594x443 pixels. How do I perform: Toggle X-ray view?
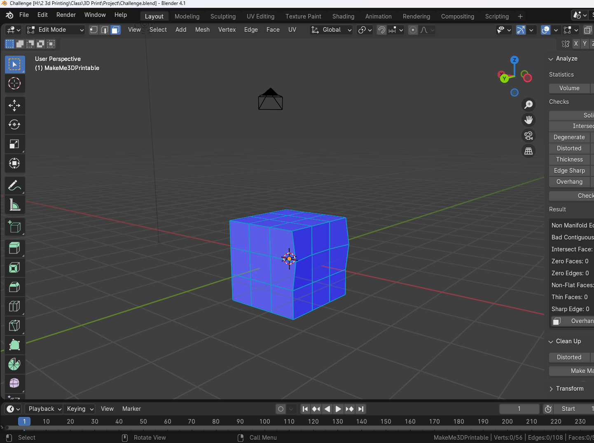(x=588, y=30)
